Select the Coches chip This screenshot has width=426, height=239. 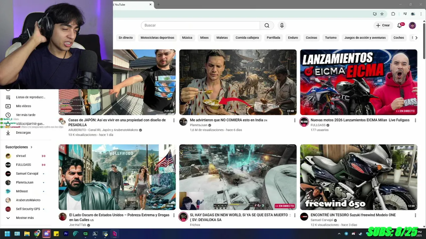click(399, 38)
